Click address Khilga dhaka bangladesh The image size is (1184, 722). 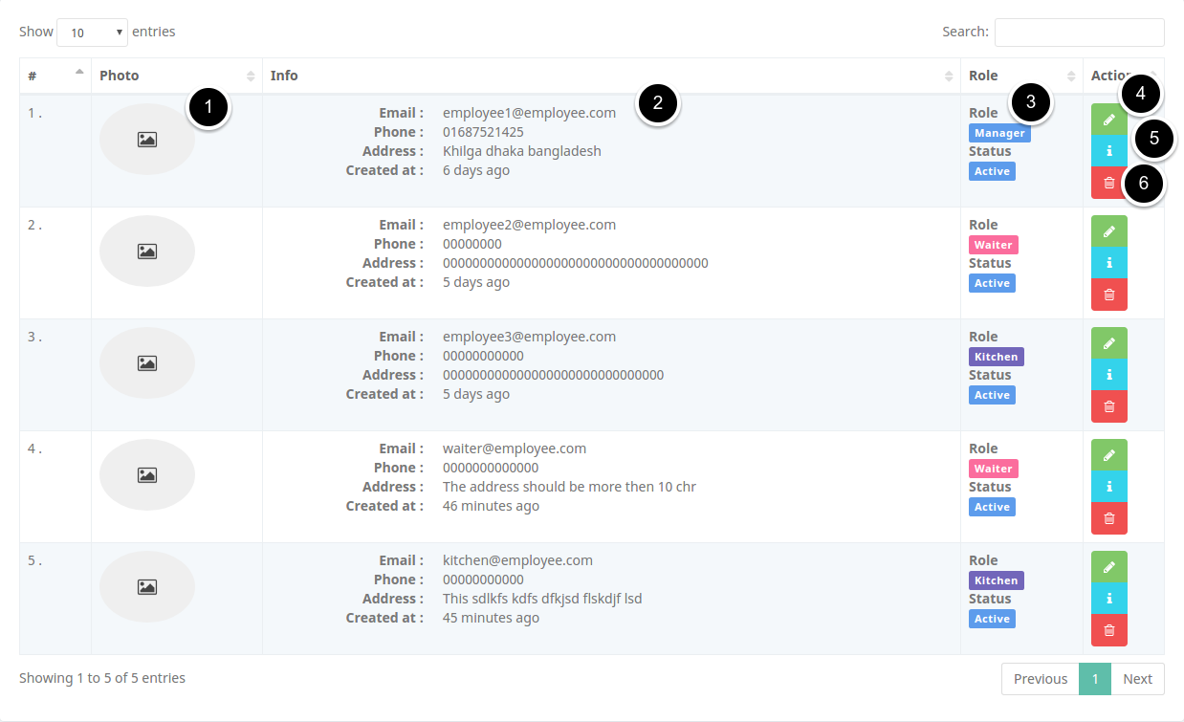coord(522,151)
